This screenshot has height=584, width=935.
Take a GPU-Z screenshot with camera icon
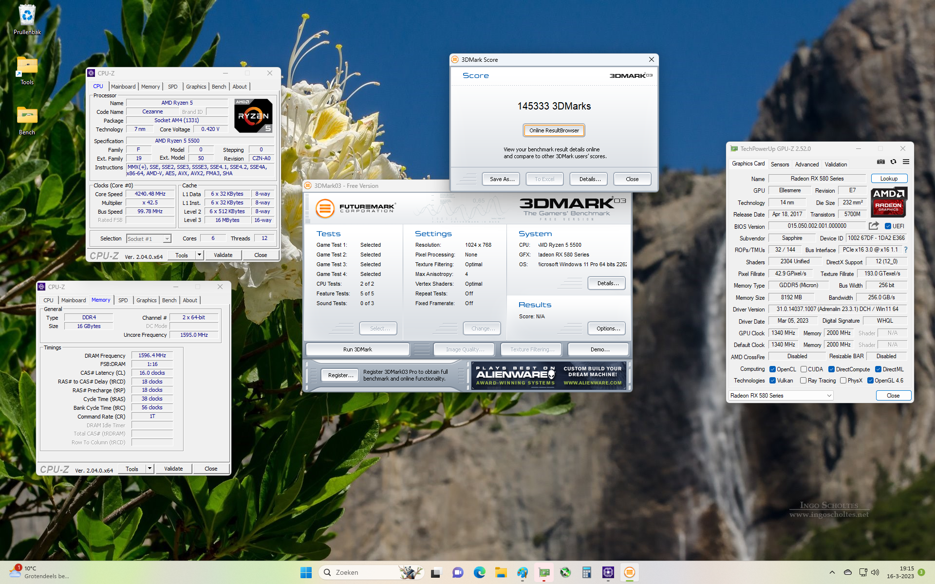click(x=881, y=162)
